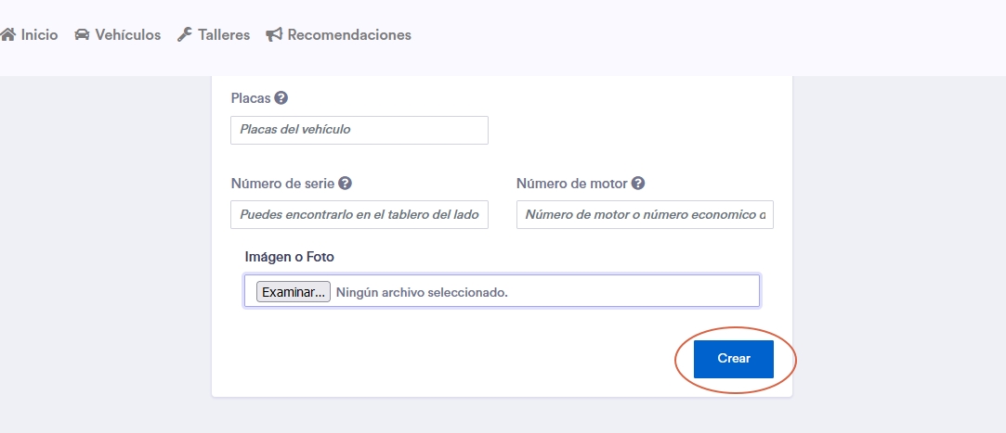The width and height of the screenshot is (1006, 433).
Task: Click the 'Imágen o Foto' label
Action: click(289, 256)
